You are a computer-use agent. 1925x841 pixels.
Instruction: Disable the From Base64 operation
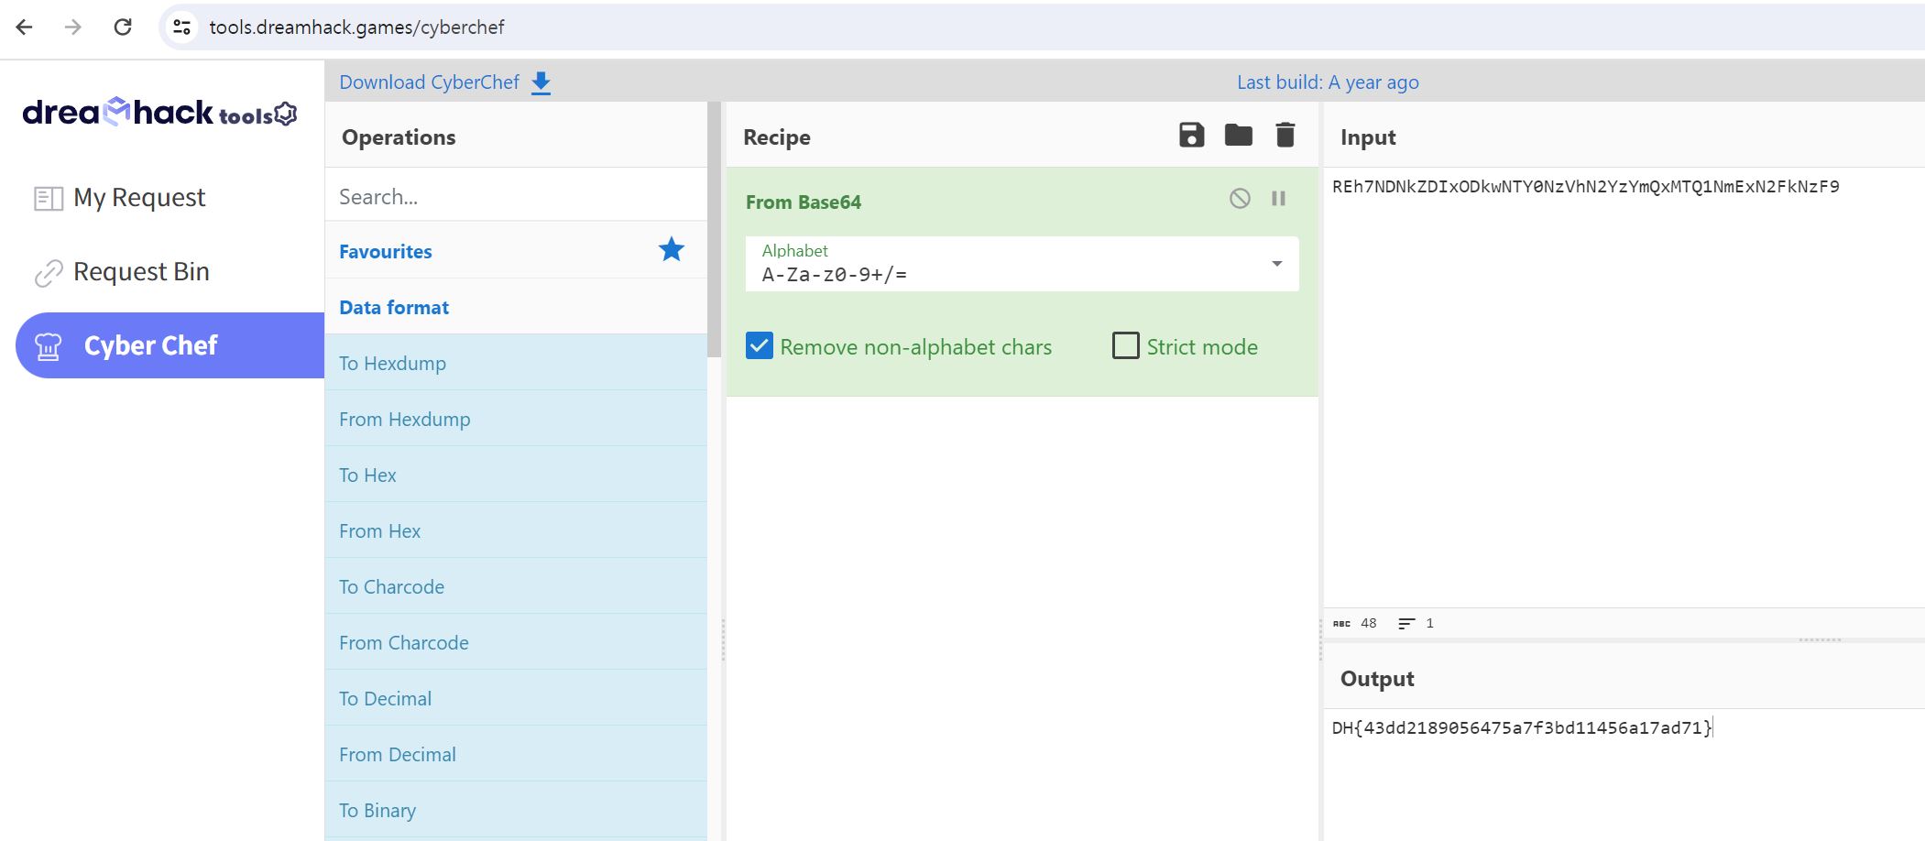1240,198
